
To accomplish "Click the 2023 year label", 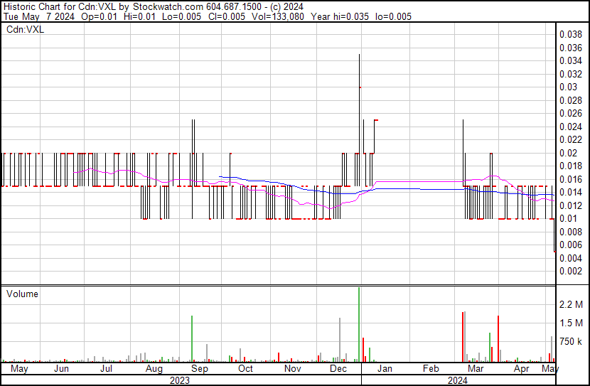I will 180,380.
